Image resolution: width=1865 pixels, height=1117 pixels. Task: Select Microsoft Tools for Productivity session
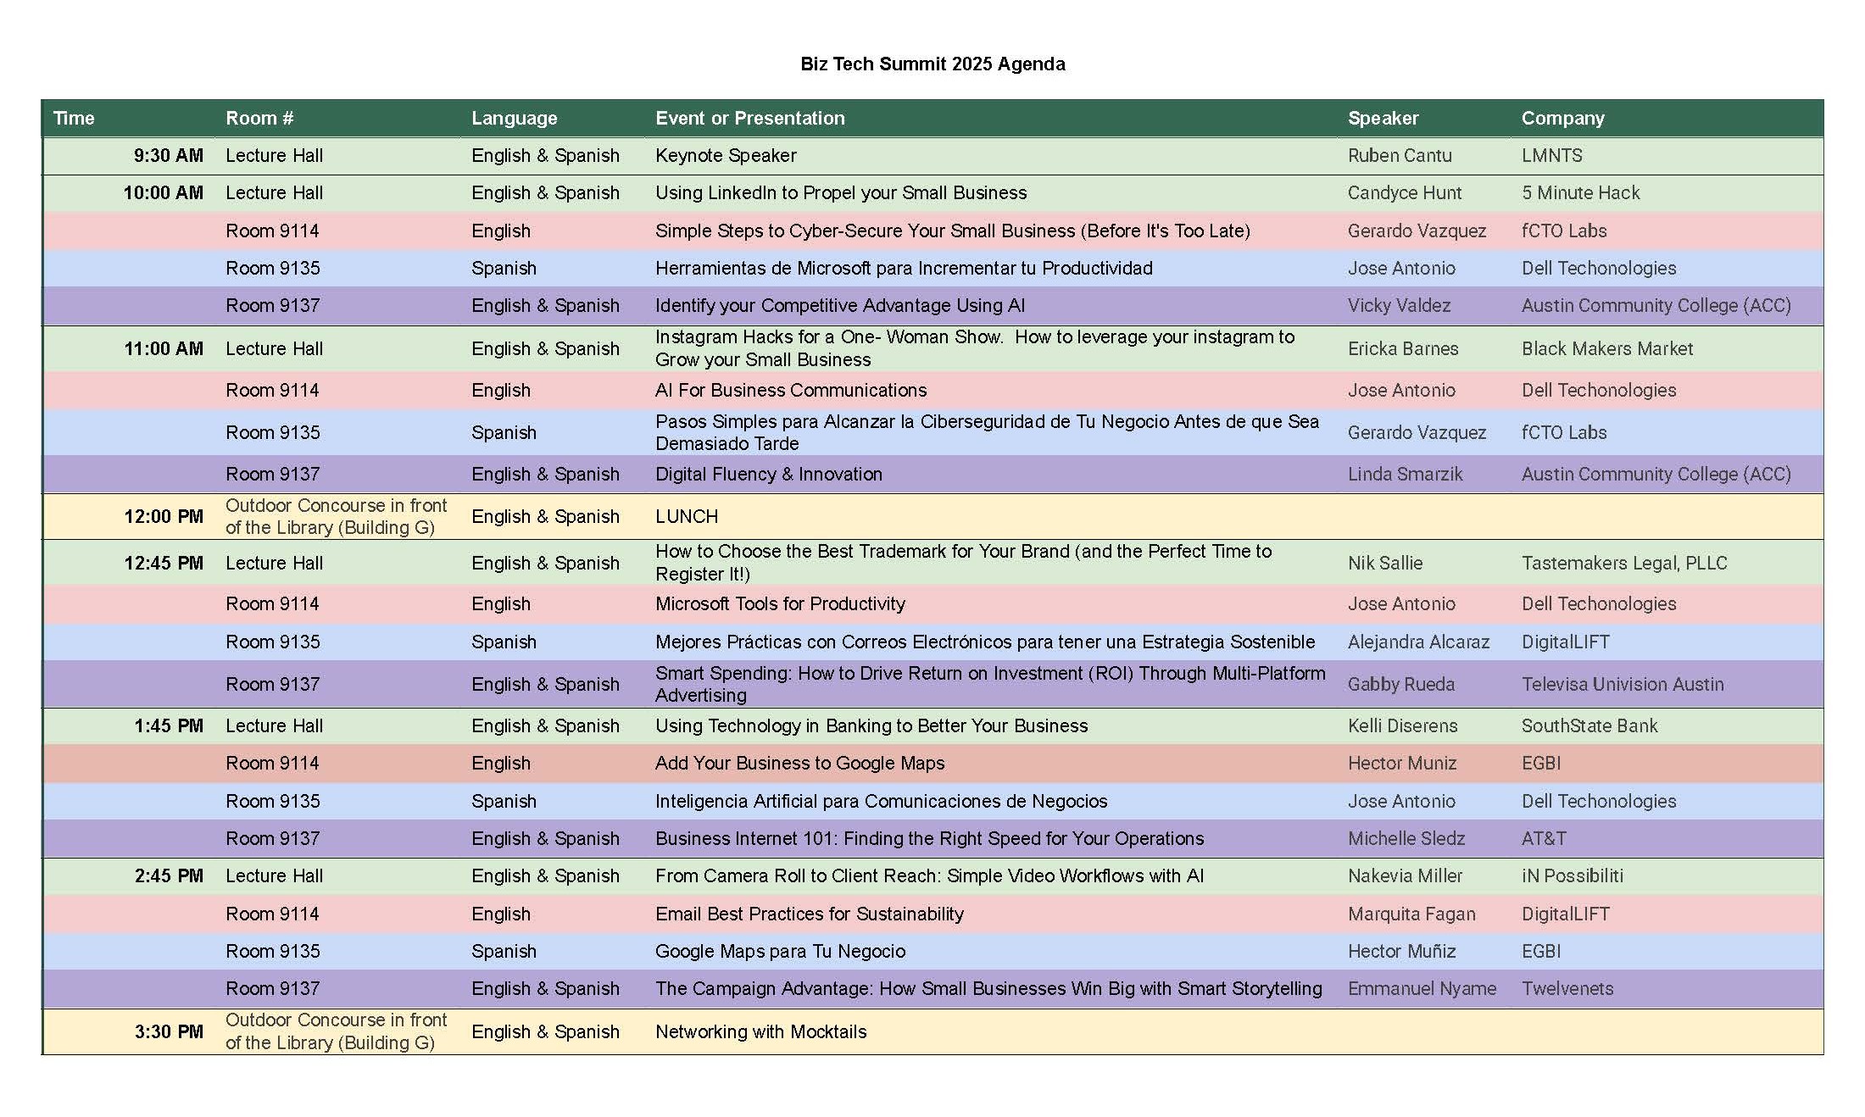[780, 604]
